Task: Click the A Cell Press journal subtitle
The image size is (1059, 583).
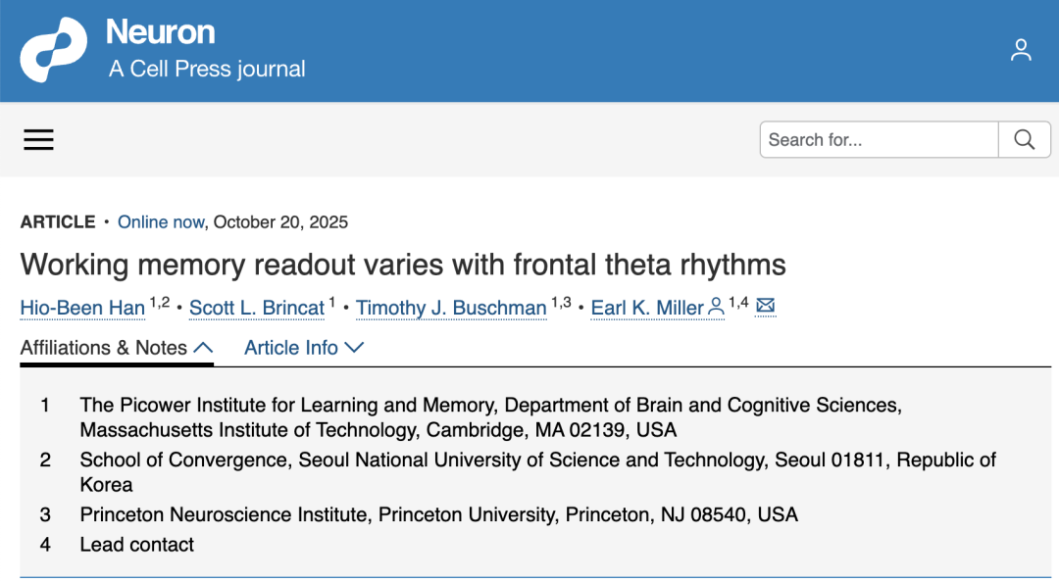Action: 207,69
